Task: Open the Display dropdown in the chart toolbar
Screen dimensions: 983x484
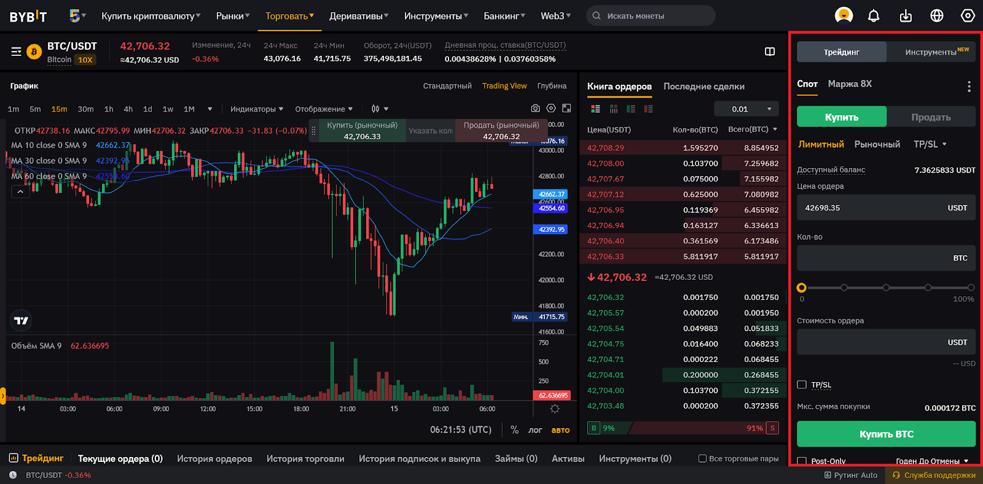Action: pos(324,109)
